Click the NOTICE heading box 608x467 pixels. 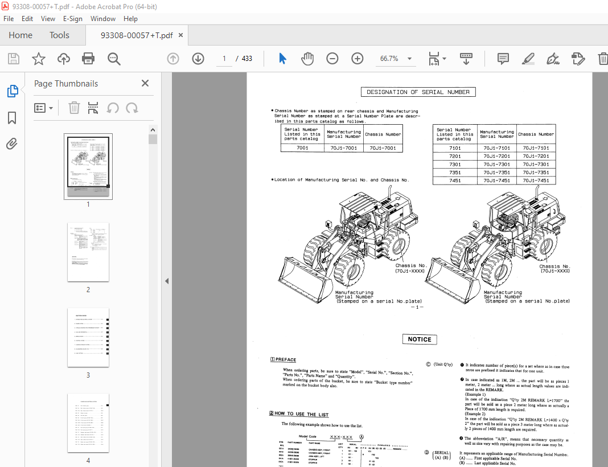(x=420, y=339)
